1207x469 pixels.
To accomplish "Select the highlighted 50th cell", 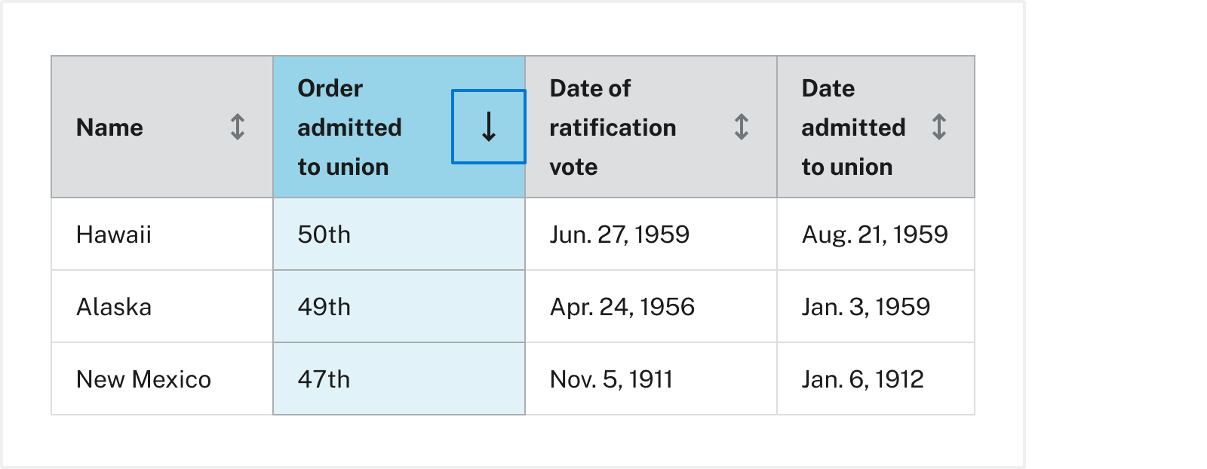I will 324,234.
